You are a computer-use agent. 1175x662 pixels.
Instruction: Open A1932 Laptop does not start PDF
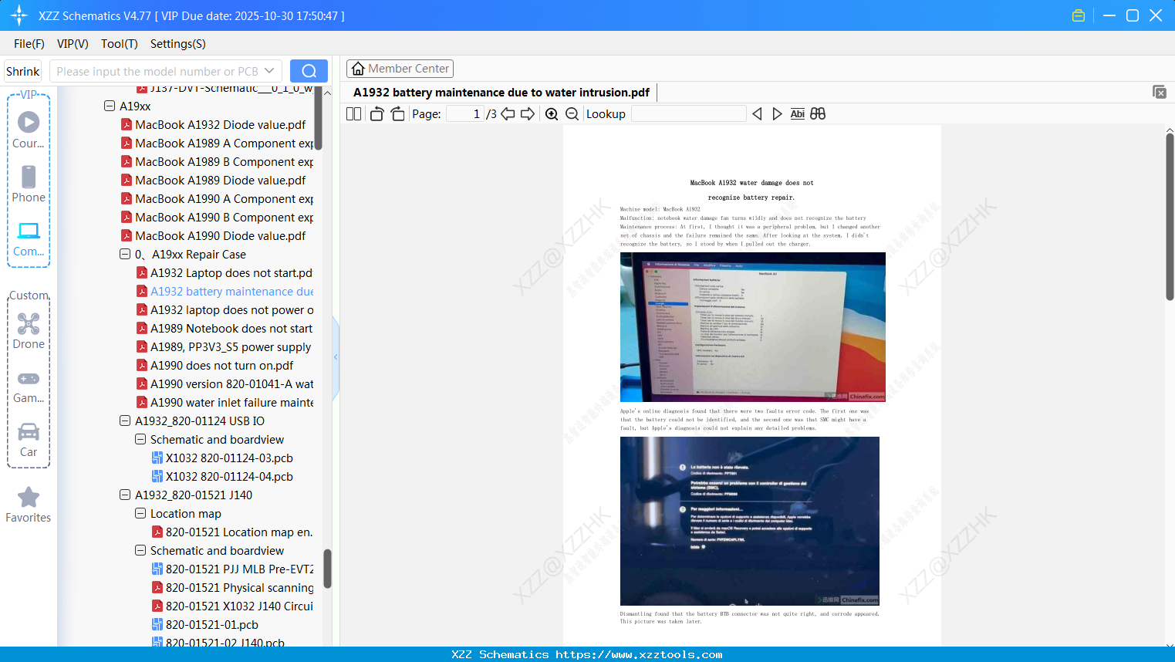(225, 273)
